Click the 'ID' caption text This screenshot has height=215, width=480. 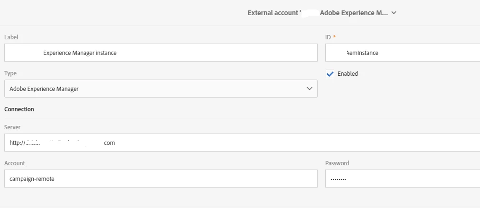pyautogui.click(x=328, y=37)
